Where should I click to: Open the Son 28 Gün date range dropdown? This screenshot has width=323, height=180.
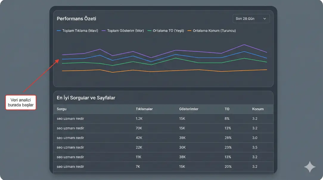[x=251, y=18]
